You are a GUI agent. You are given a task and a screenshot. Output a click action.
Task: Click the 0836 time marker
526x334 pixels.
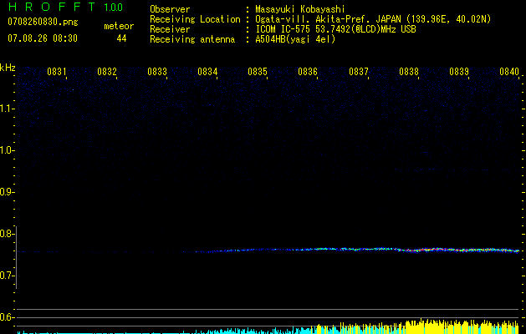click(308, 72)
